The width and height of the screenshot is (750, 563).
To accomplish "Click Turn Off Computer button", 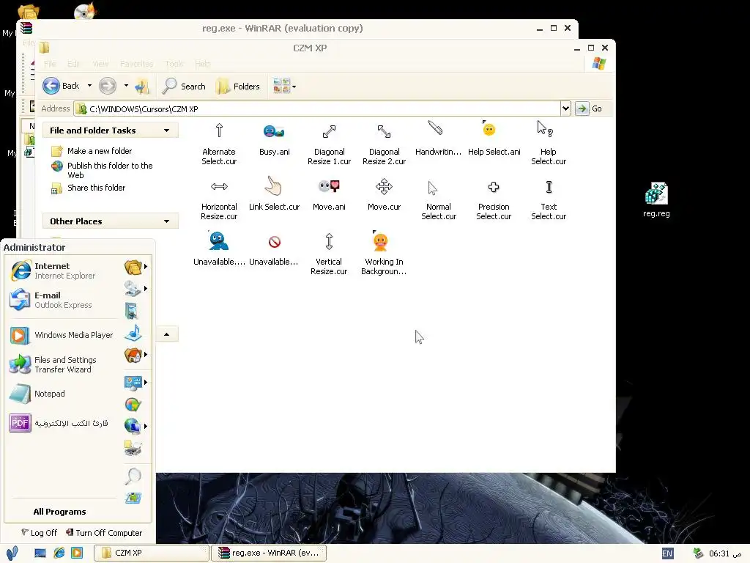I will pos(104,533).
